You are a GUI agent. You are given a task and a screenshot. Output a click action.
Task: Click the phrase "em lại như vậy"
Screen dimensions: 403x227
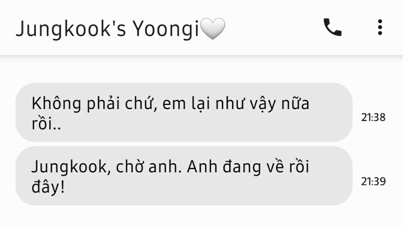tap(219, 104)
